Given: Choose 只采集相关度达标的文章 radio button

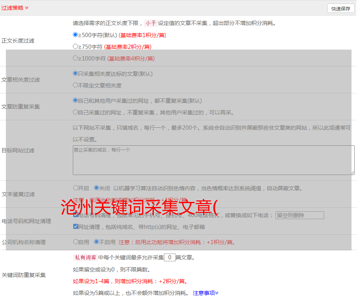Looking at the screenshot, I should tap(76, 73).
